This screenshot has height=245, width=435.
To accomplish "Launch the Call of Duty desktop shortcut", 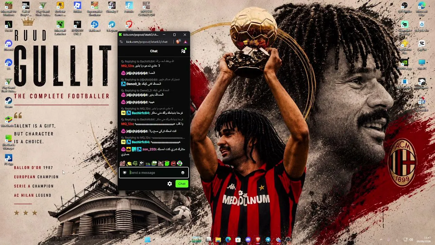I will (25, 9).
